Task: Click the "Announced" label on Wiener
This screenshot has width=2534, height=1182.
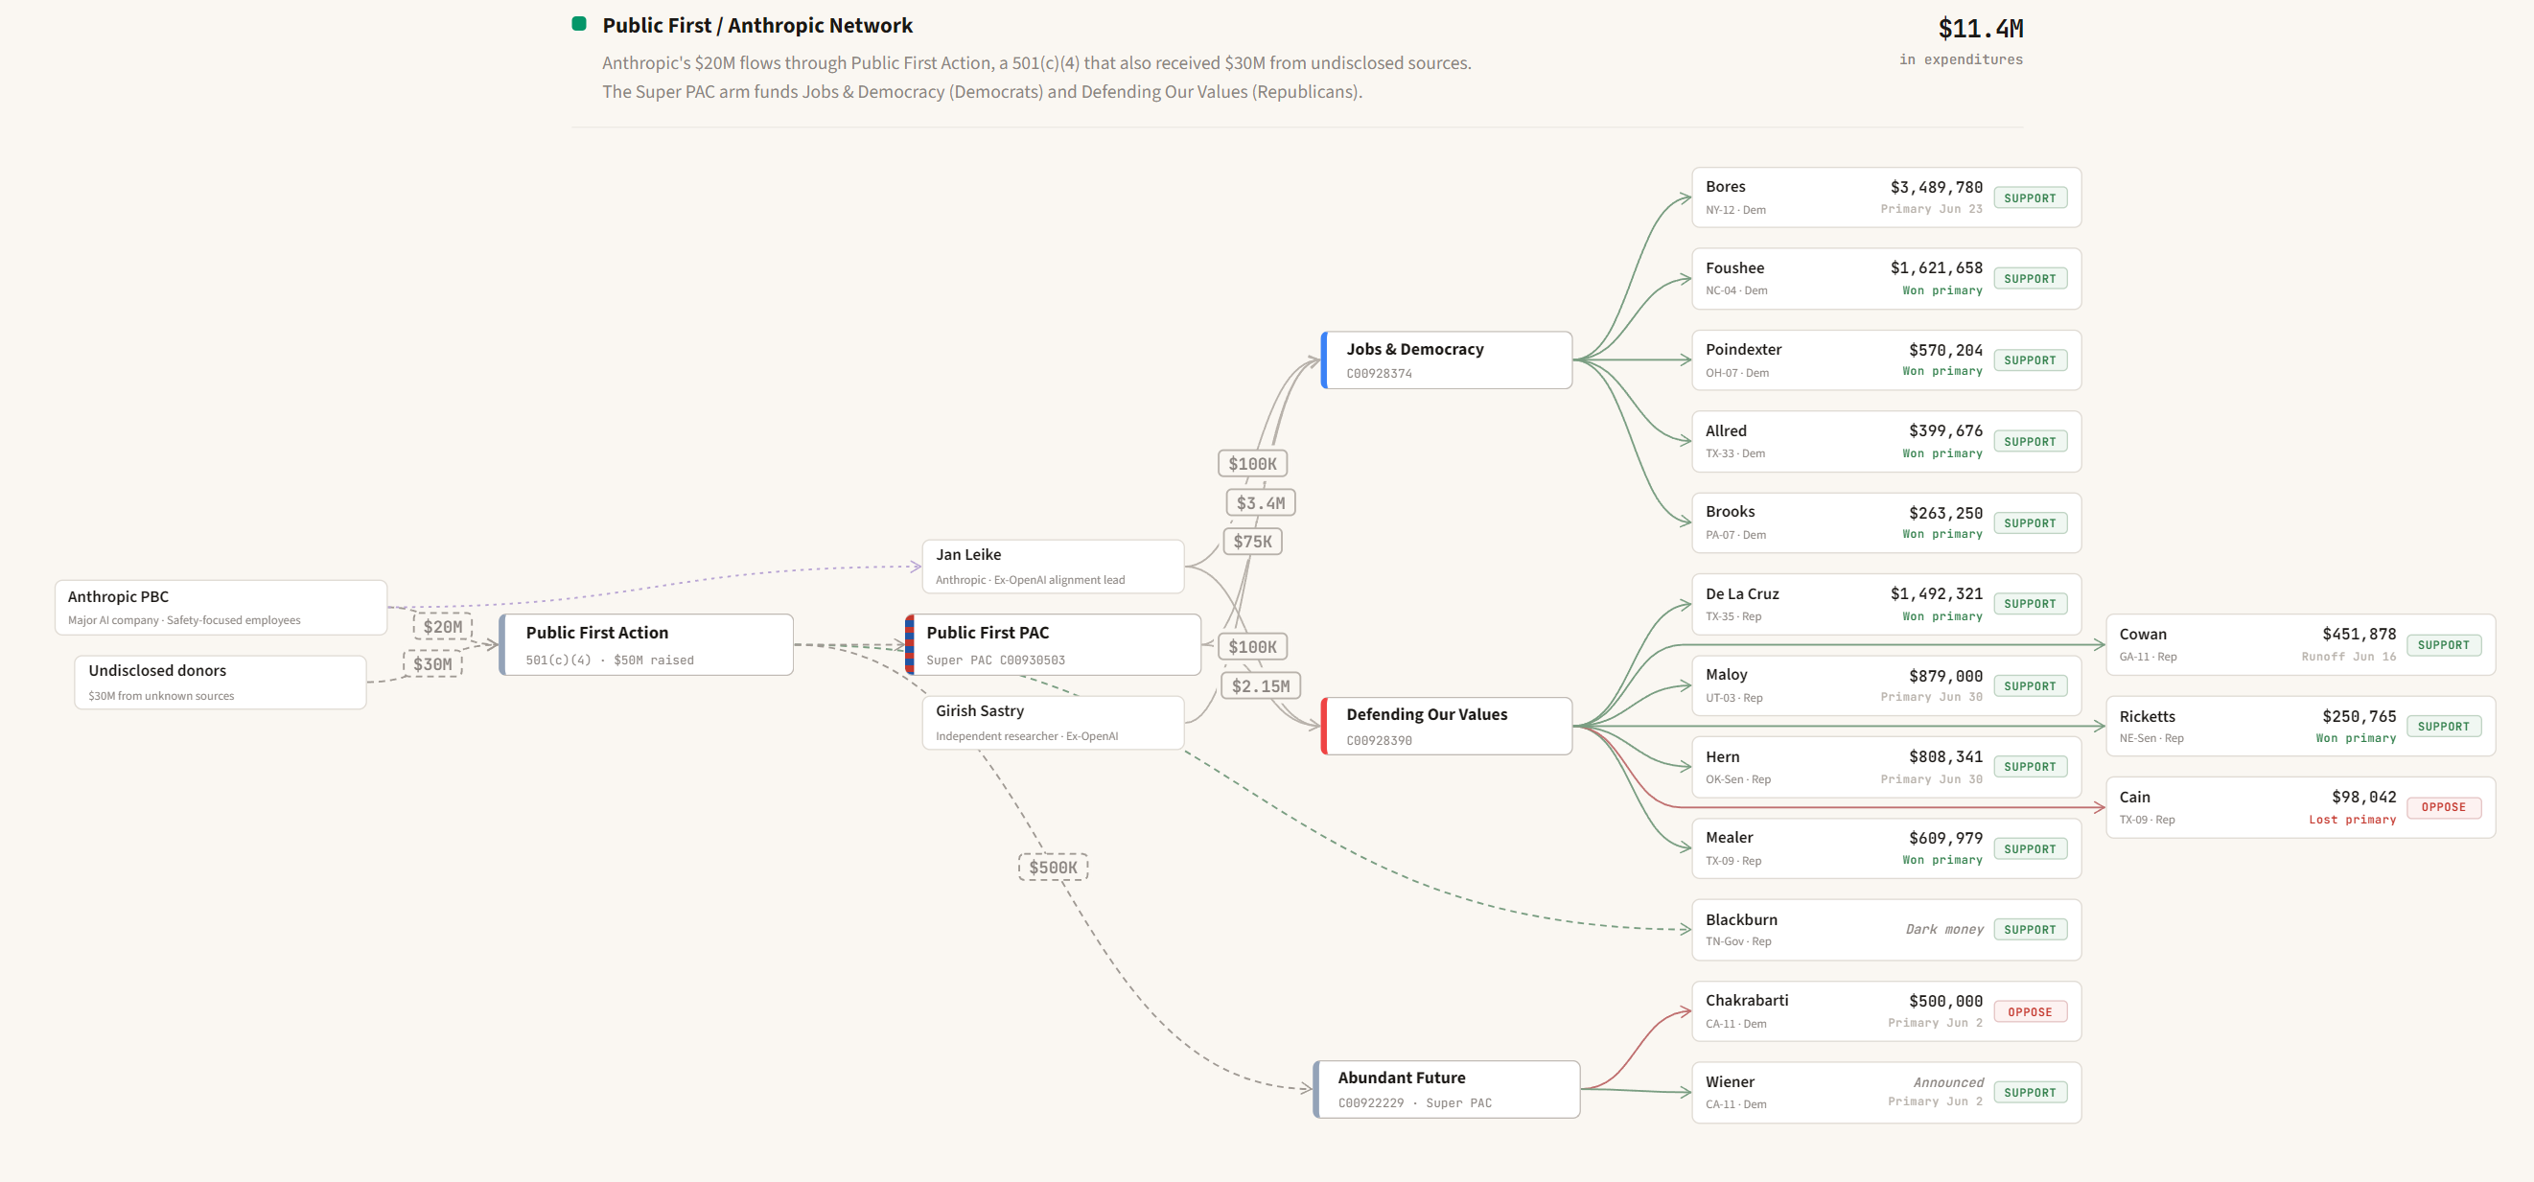Action: [1947, 1082]
